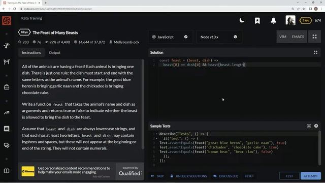Expand the Sample Tests panel
The width and height of the screenshot is (325, 183).
(x=309, y=126)
